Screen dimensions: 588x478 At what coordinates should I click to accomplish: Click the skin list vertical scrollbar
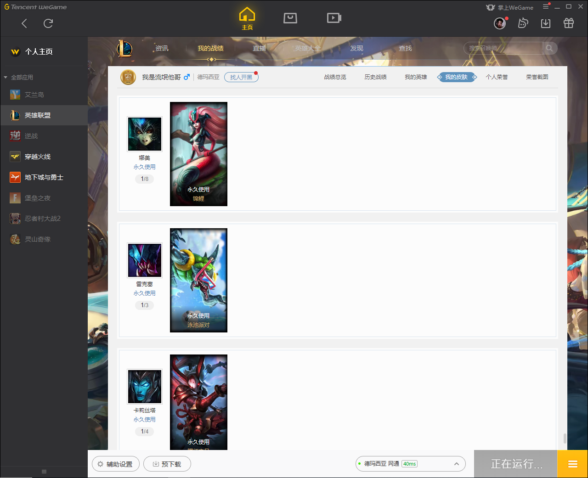(565, 439)
